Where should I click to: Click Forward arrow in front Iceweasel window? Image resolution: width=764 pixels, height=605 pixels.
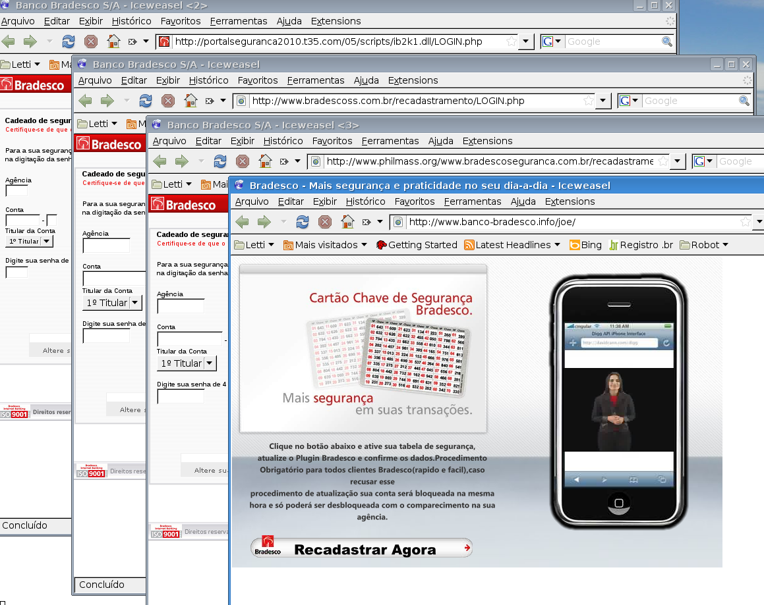pyautogui.click(x=264, y=222)
